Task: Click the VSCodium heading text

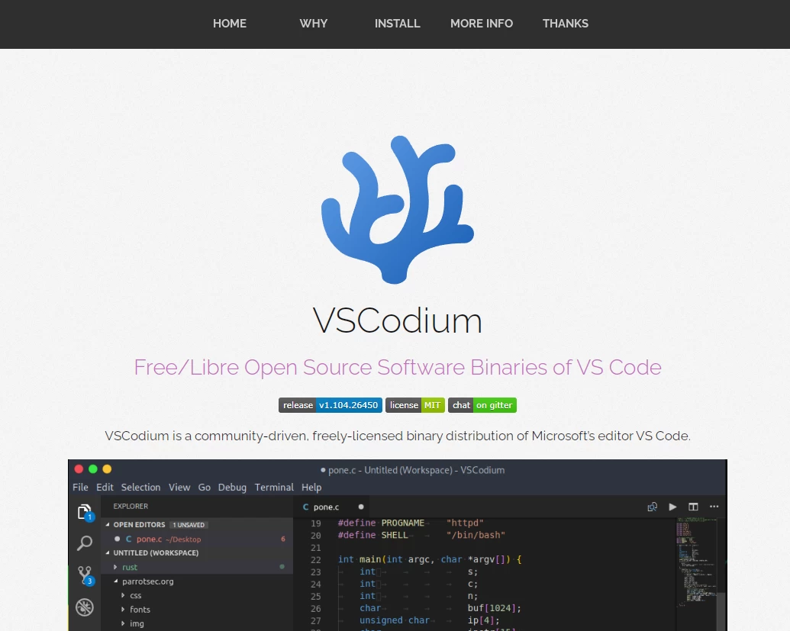Action: (398, 320)
